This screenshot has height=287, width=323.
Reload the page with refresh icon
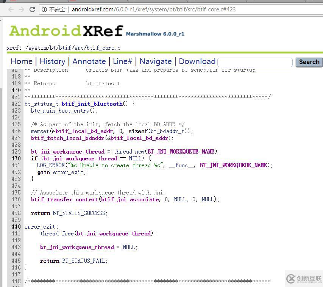pyautogui.click(x=32, y=9)
